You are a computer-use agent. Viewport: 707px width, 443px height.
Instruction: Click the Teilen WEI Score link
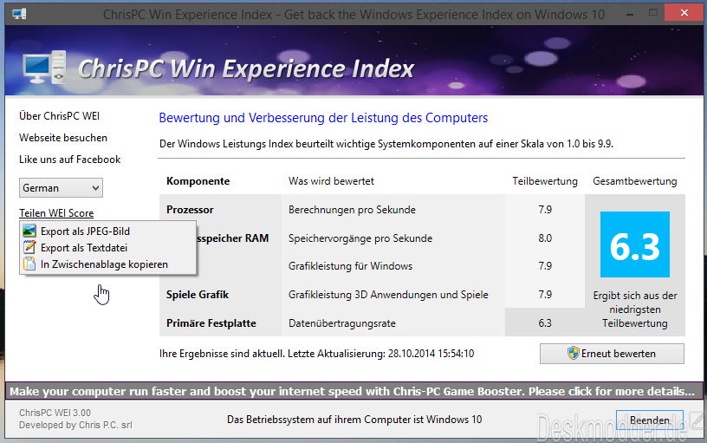(56, 213)
